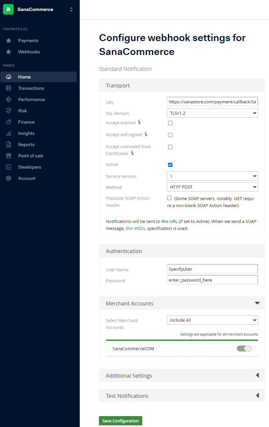Screen dimensions: 269x427
Task: Click the star icon next to Payments
Action: pos(9,40)
